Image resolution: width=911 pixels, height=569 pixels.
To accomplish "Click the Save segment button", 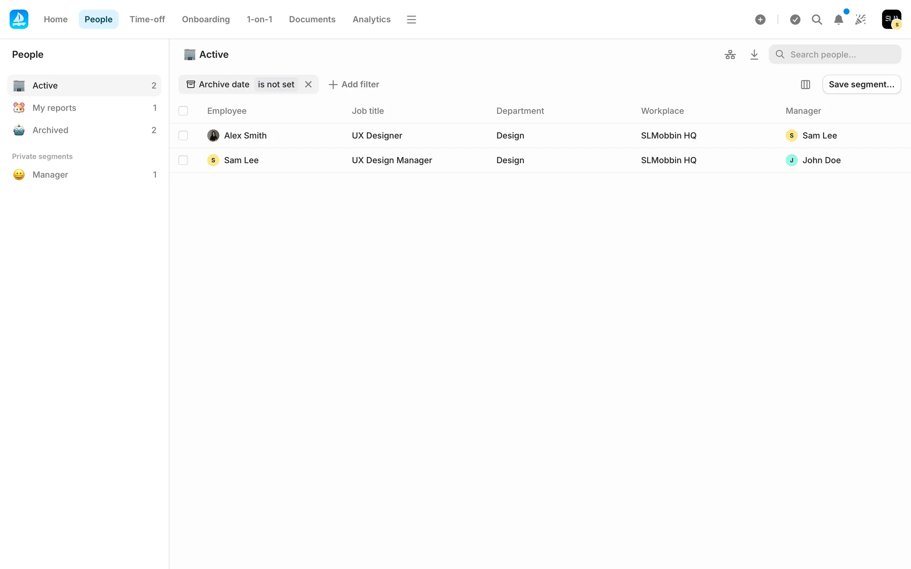I will point(861,84).
